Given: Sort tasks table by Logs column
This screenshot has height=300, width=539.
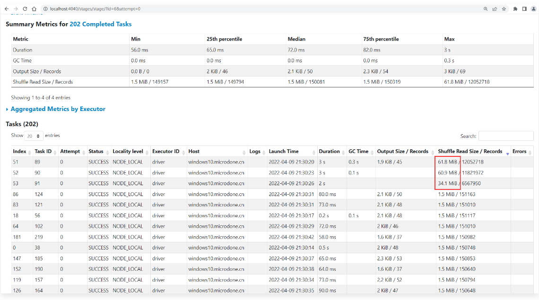Looking at the screenshot, I should 257,152.
